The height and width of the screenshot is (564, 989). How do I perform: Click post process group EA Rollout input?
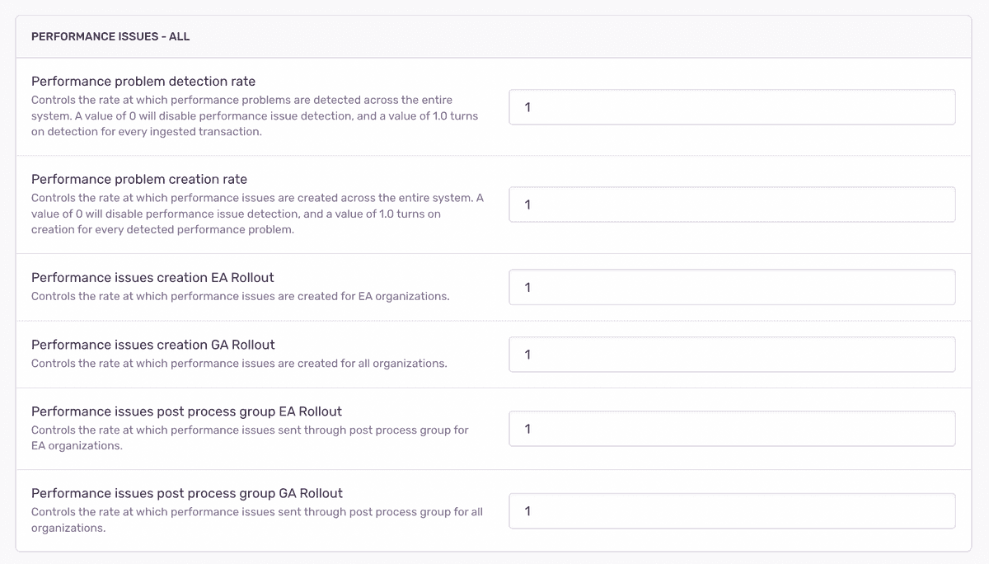(732, 429)
